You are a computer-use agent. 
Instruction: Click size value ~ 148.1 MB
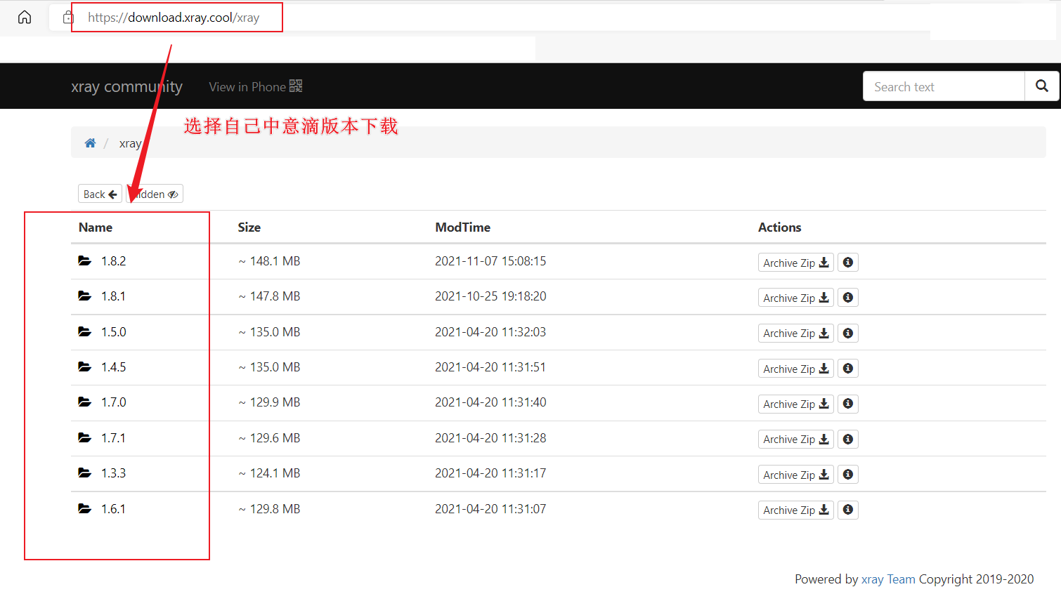coord(269,261)
